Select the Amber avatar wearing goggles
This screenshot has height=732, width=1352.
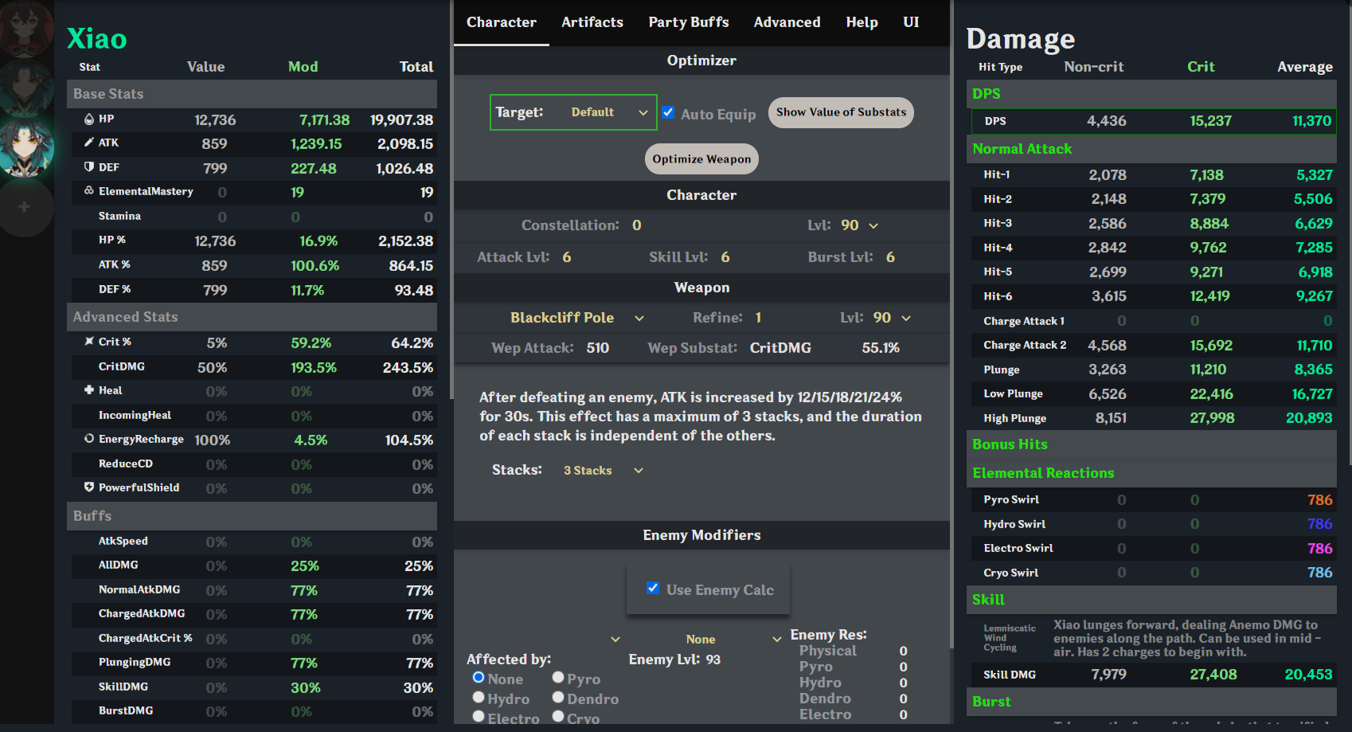click(x=25, y=28)
